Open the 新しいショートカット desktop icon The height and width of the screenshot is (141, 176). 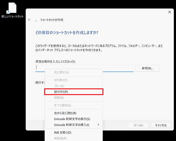pyautogui.click(x=12, y=10)
